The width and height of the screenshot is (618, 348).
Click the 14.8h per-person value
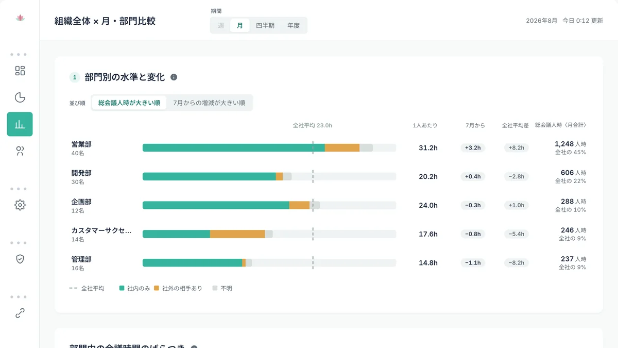click(428, 263)
